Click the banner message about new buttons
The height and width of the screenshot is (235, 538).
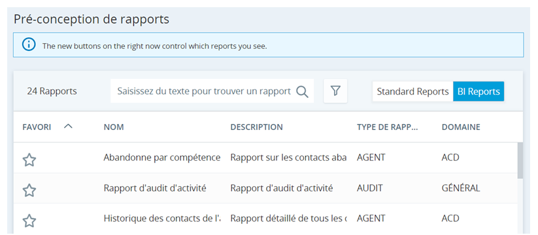point(154,46)
